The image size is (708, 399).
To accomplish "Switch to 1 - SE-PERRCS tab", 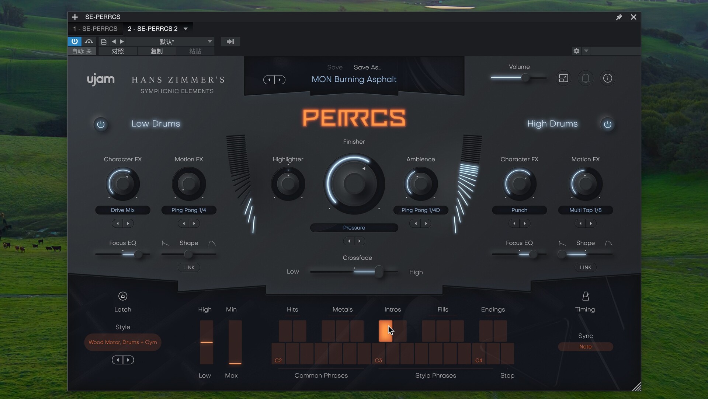I will click(95, 29).
